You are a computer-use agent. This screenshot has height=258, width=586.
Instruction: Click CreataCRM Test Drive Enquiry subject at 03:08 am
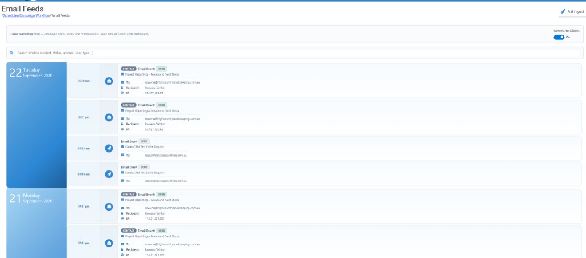[145, 173]
